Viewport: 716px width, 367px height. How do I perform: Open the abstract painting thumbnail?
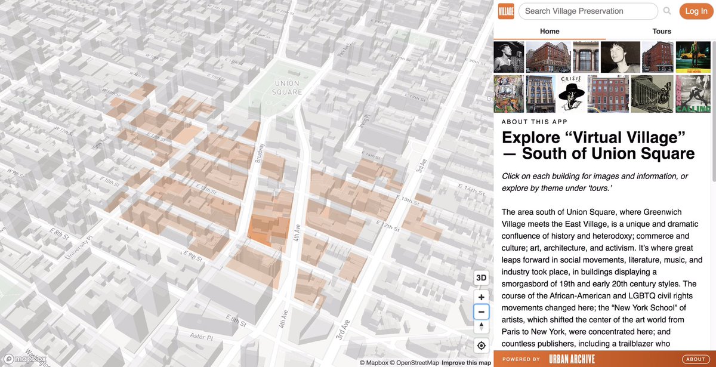(509, 94)
